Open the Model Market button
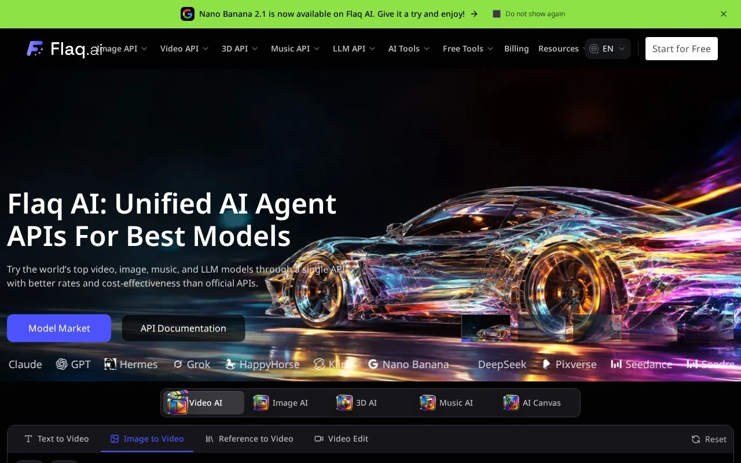 59,328
